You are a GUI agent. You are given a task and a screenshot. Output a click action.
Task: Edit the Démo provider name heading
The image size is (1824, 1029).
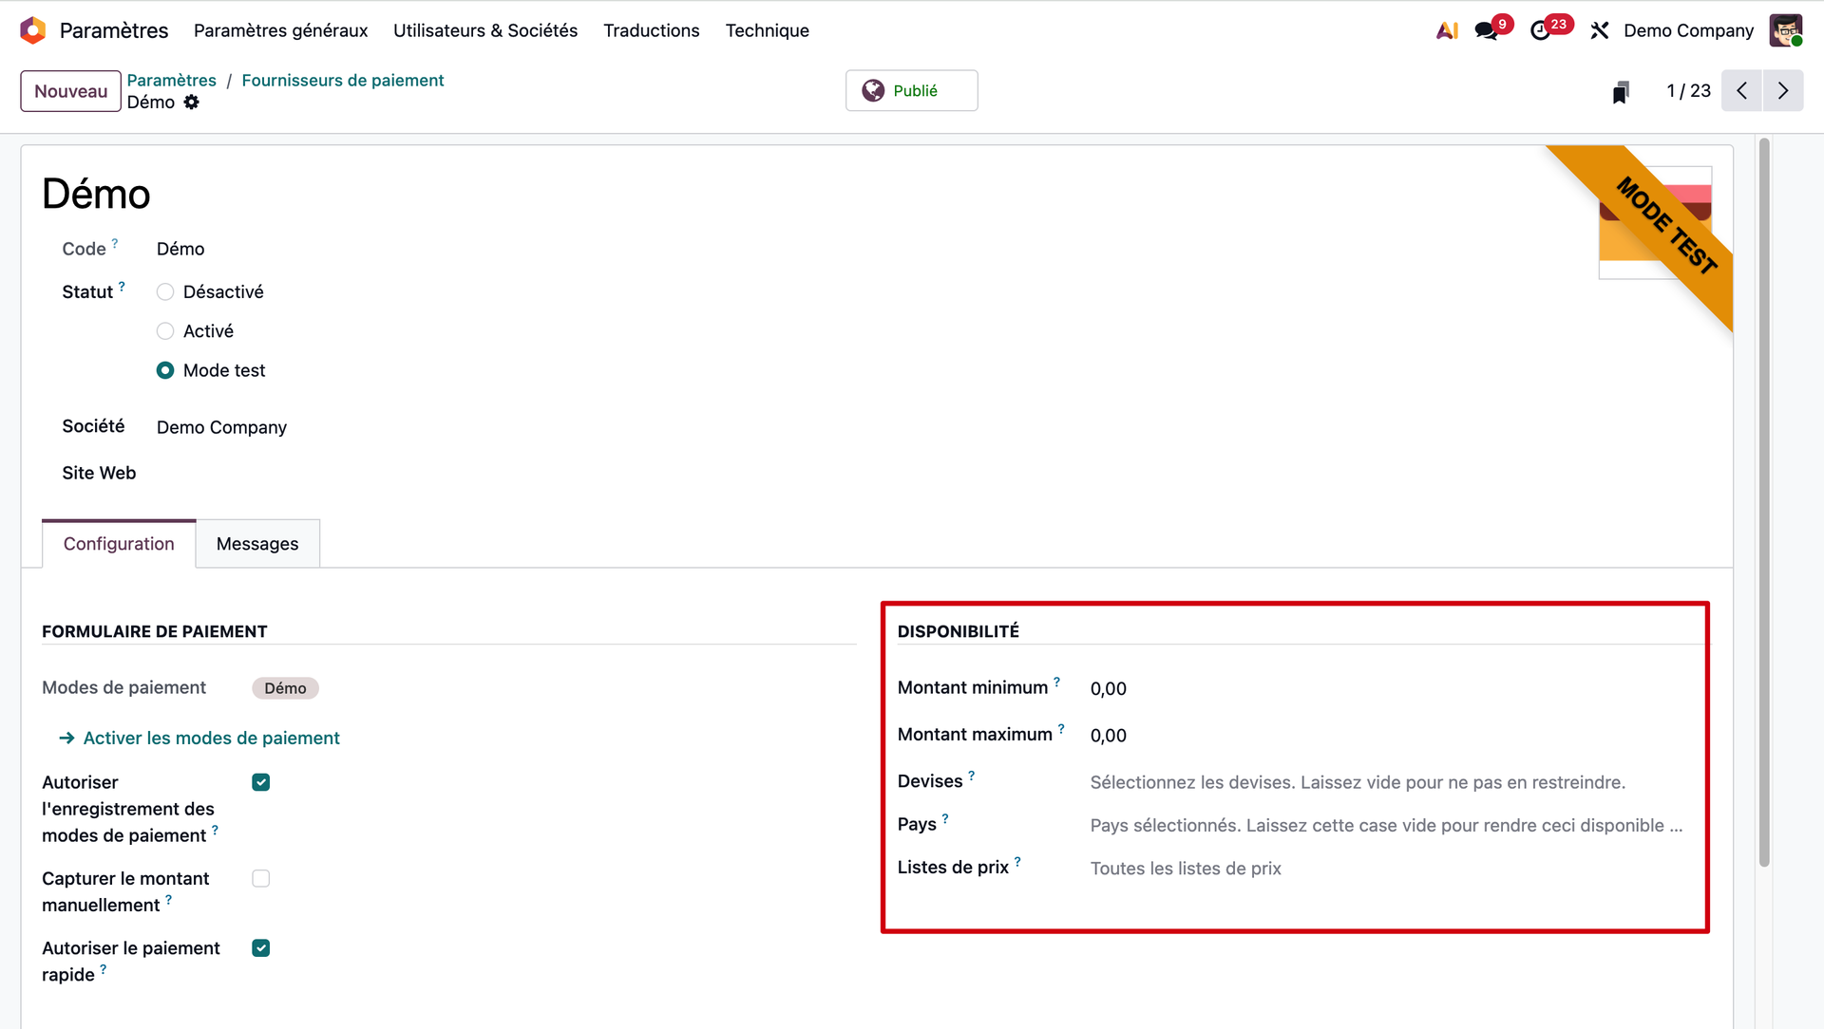96,194
